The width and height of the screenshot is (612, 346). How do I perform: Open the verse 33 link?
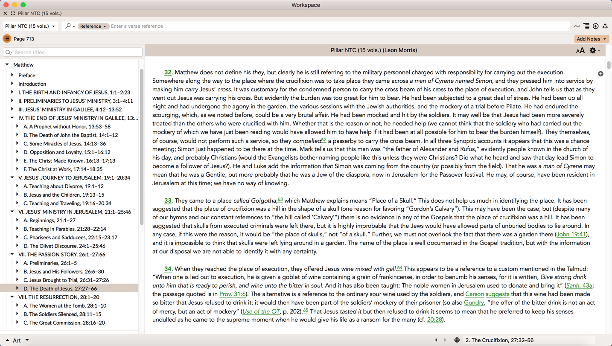pyautogui.click(x=168, y=201)
